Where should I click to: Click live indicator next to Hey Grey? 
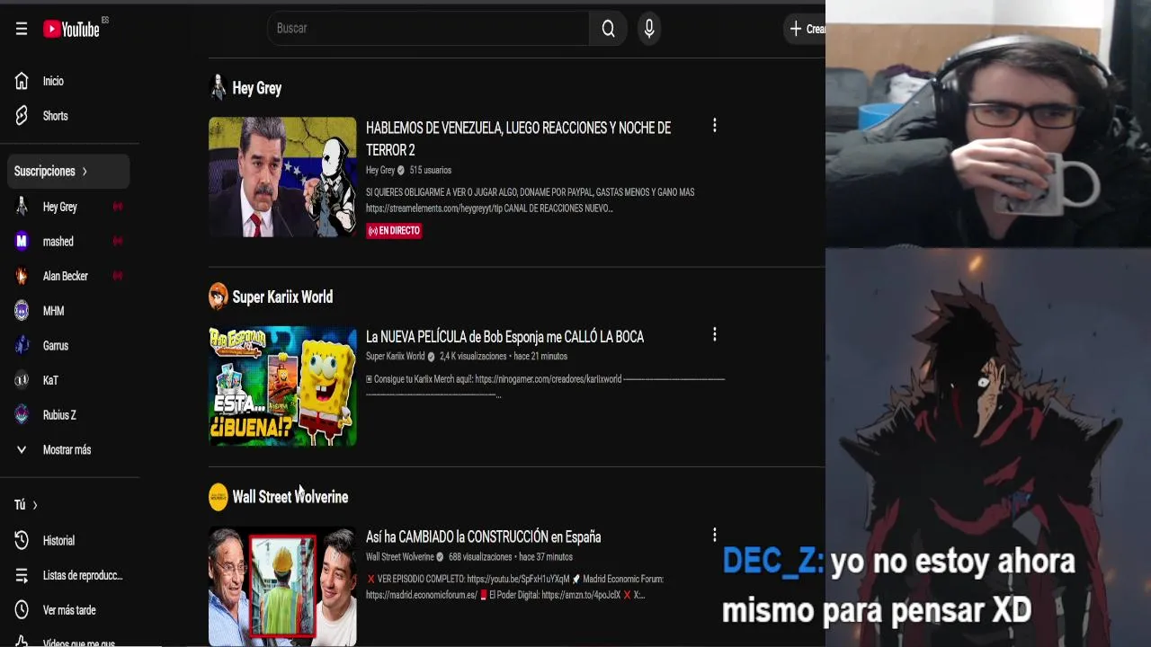[x=117, y=207]
